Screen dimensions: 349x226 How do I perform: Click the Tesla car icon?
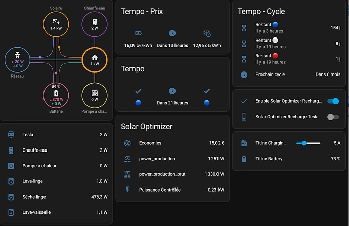click(11, 135)
